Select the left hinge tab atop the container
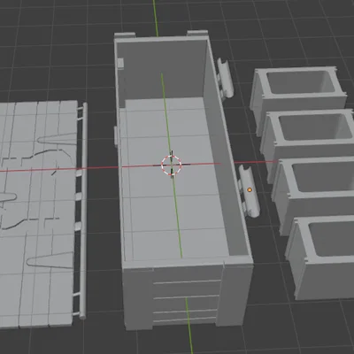The width and height of the screenshot is (354, 354). coord(125,35)
